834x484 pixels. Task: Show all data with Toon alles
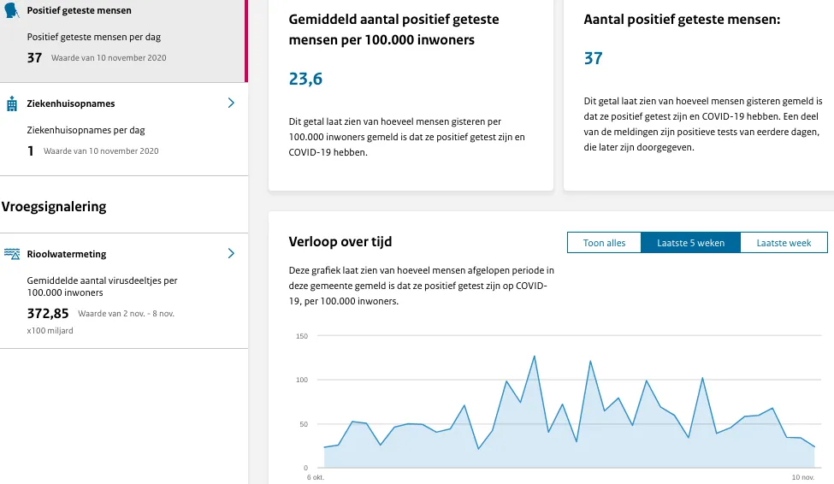(605, 243)
